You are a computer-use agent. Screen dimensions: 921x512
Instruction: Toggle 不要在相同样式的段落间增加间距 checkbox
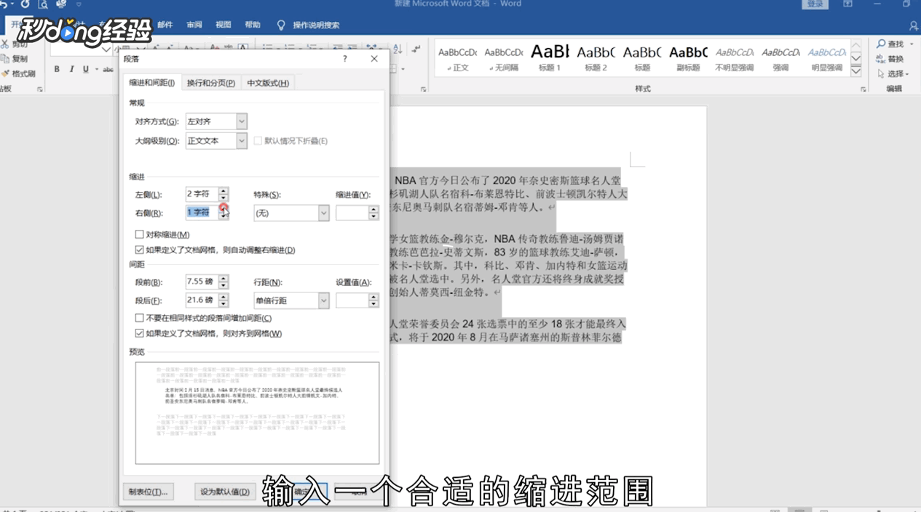tap(140, 318)
